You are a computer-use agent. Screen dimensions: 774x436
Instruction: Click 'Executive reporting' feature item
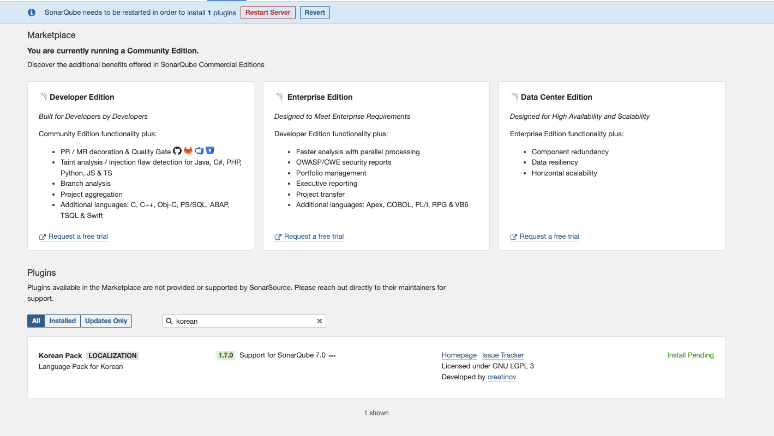[x=327, y=184]
